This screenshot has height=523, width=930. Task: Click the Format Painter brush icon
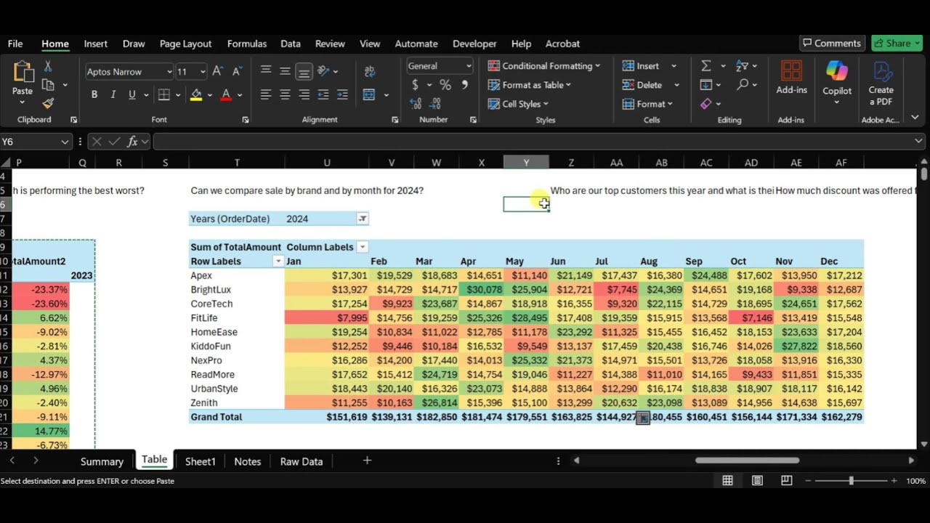click(x=48, y=103)
